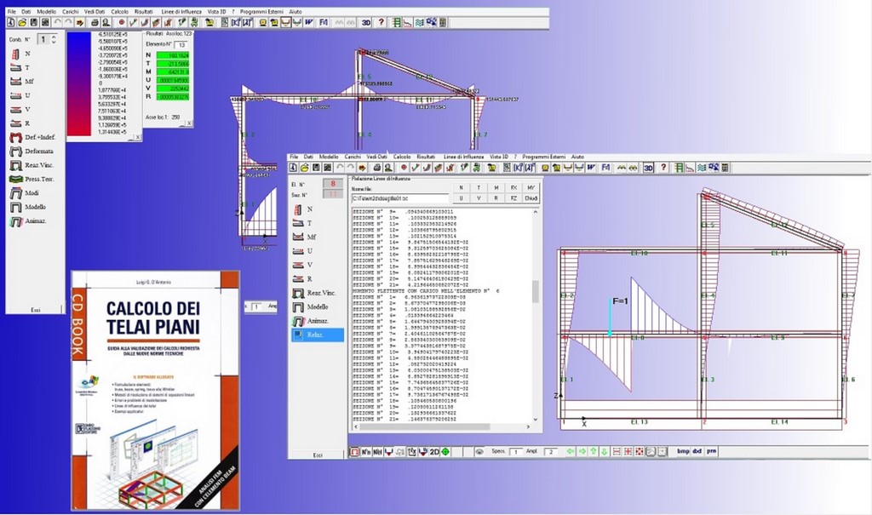This screenshot has width=872, height=515.
Task: Click the 2D view icon in the bottom toolbar
Action: [x=434, y=452]
